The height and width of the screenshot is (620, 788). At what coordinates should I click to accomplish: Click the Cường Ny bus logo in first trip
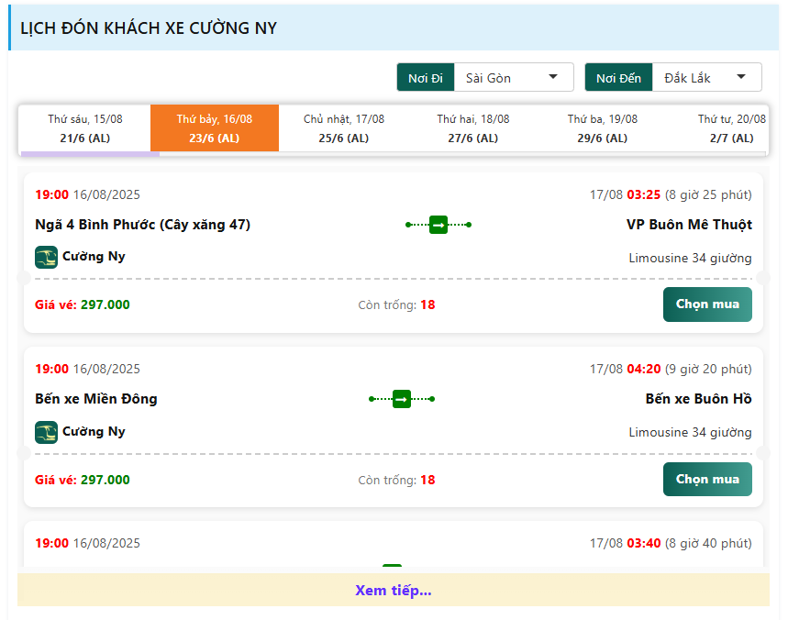46,257
